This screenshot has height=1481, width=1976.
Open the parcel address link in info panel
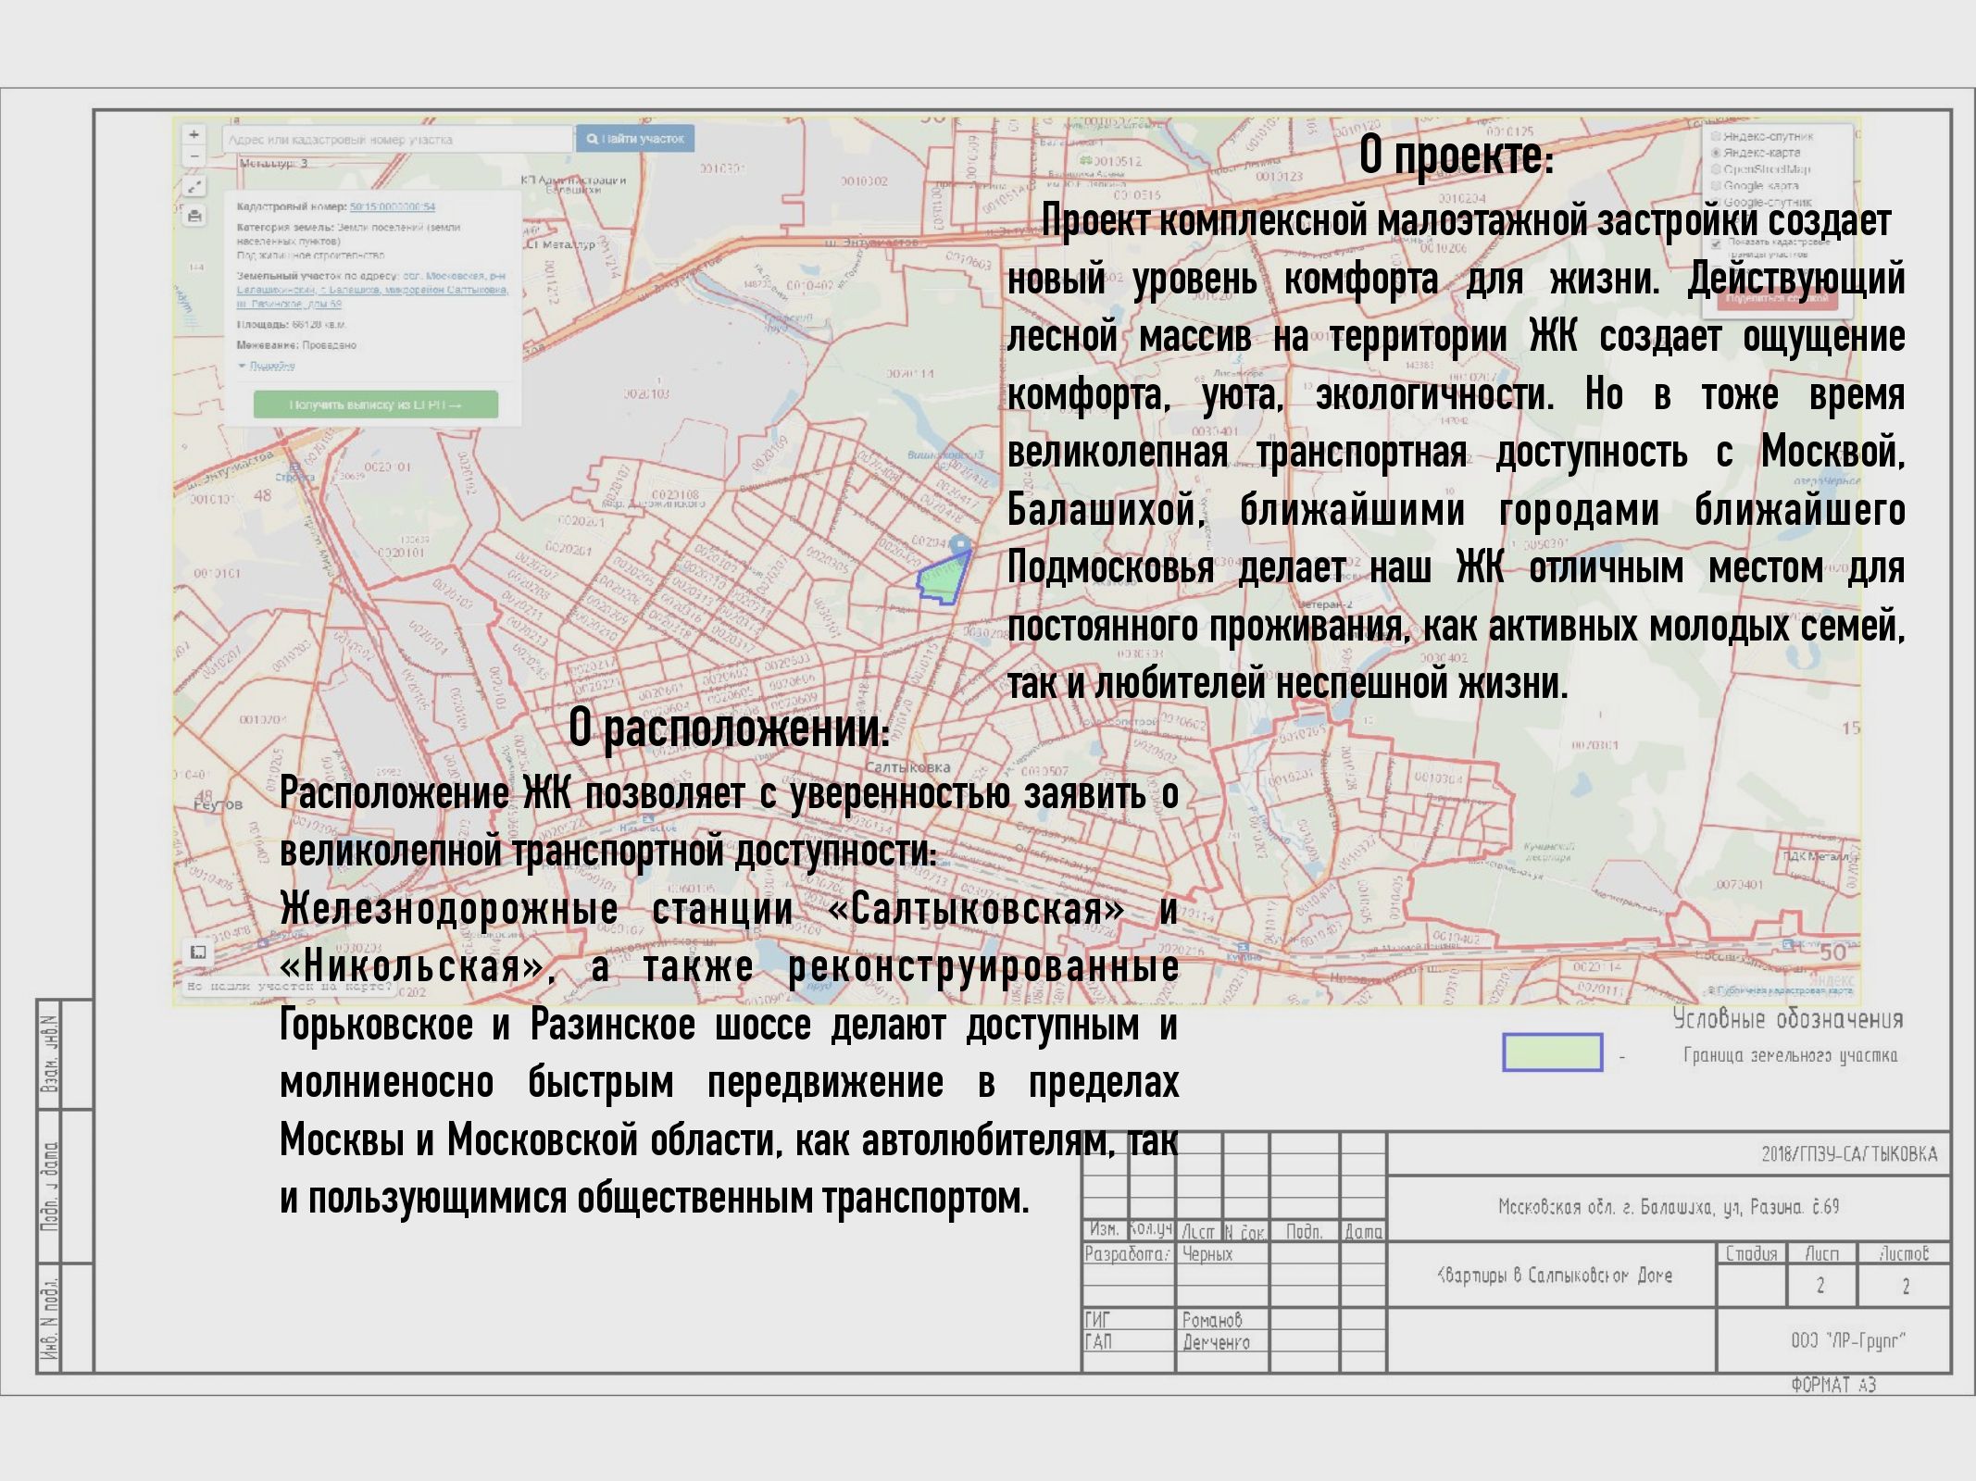coord(372,290)
